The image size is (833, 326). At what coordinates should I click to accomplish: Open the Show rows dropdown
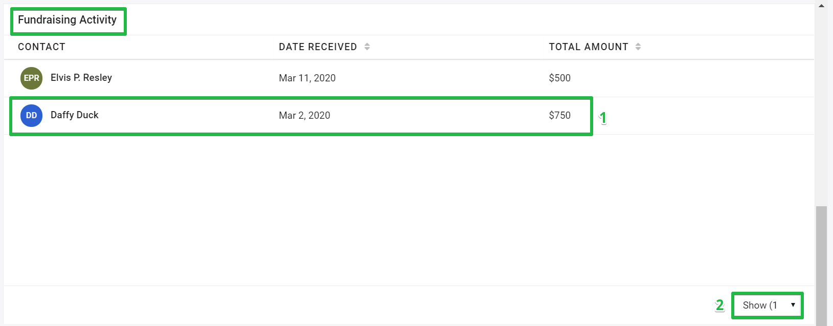point(768,306)
